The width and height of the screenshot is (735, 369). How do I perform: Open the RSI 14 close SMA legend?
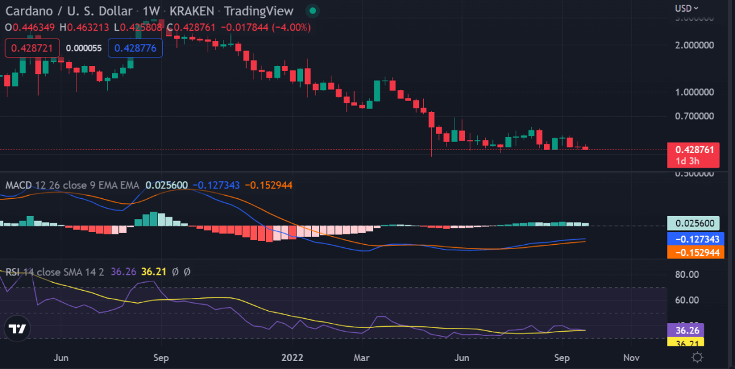point(55,271)
